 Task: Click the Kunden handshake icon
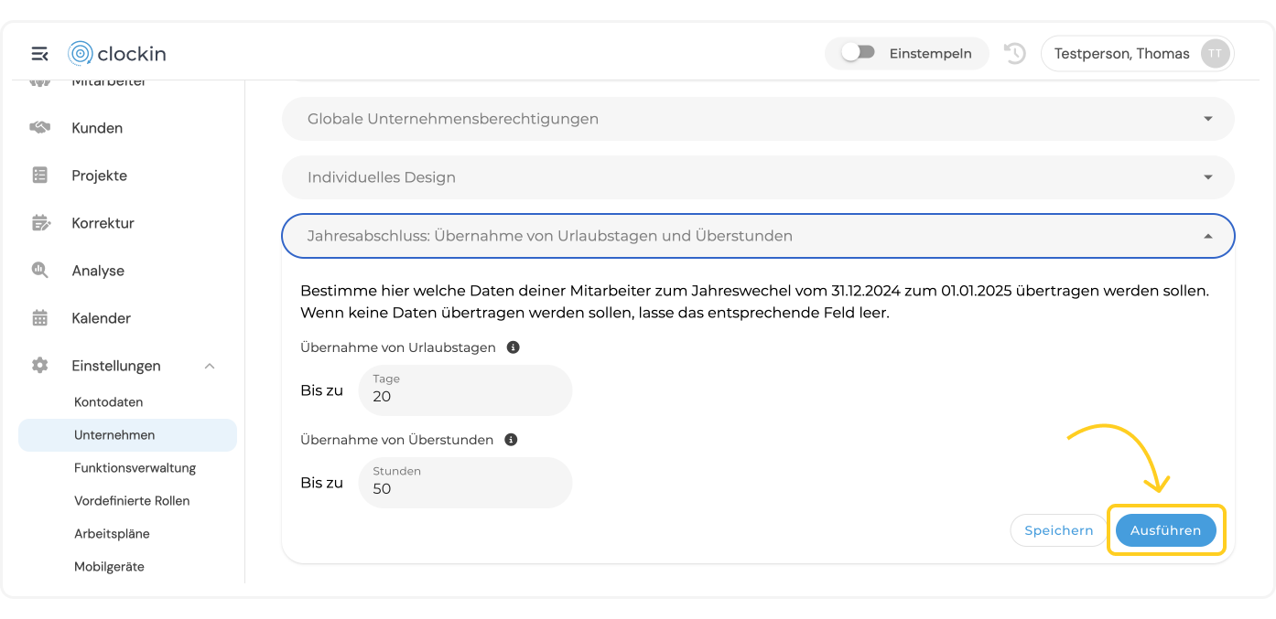(39, 128)
